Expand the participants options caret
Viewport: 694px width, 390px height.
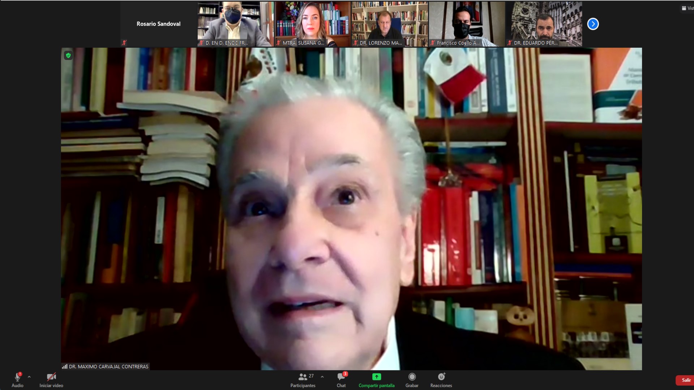[x=322, y=377]
